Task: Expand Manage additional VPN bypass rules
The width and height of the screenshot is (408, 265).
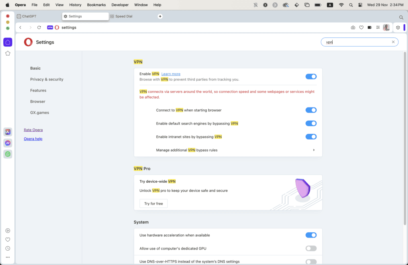Action: (314, 150)
